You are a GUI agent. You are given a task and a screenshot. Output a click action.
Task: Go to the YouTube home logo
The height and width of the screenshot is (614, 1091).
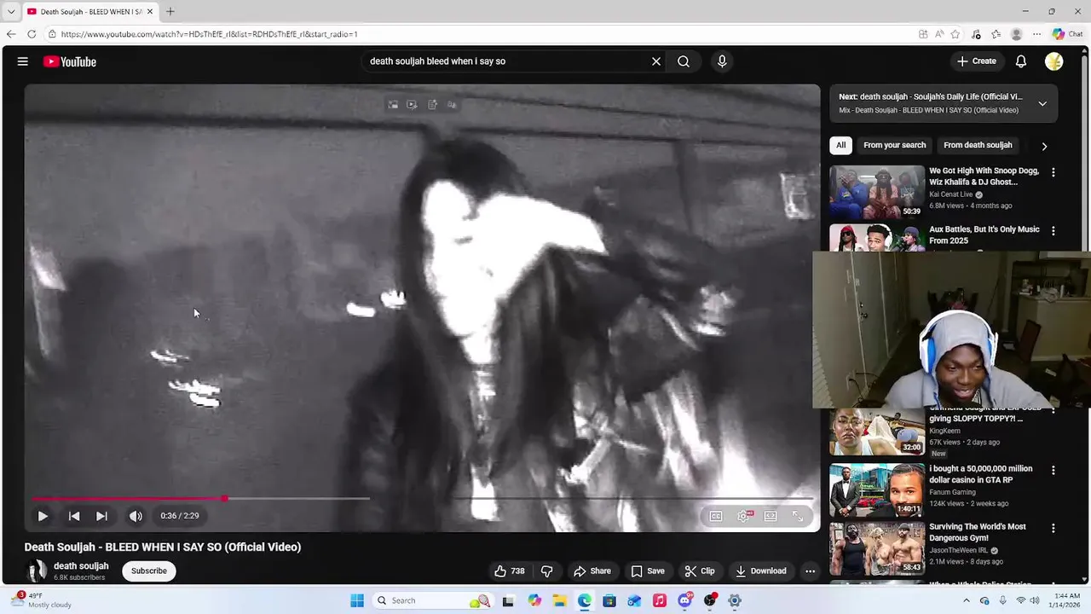[x=70, y=61]
